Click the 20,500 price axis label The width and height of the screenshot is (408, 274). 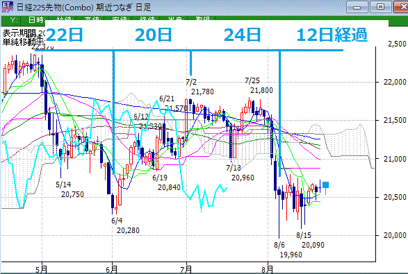click(395, 197)
